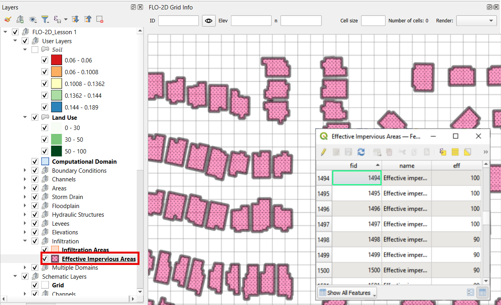Open the Filter Legend funnel icon
This screenshot has height=305, width=501.
(x=45, y=19)
